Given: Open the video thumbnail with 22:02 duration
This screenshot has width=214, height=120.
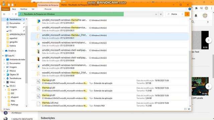Looking at the screenshot, I should pos(200,86).
